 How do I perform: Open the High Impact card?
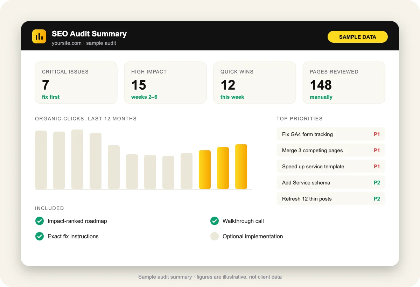165,83
